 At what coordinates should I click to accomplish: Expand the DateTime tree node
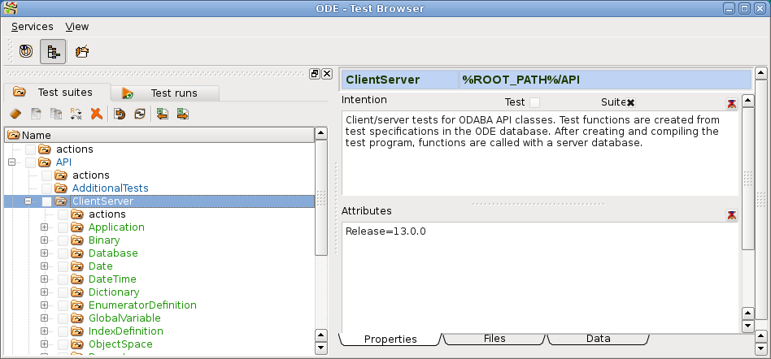pyautogui.click(x=45, y=279)
